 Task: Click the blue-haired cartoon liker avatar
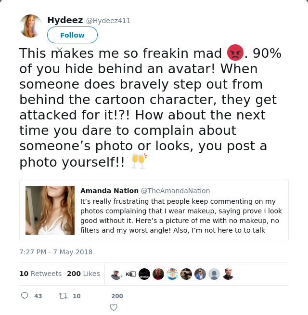click(x=172, y=274)
